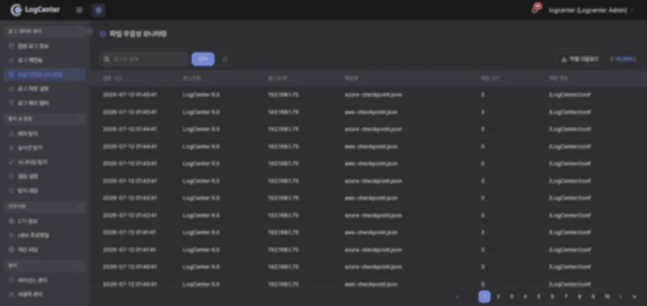This screenshot has height=306, width=647.
Task: Select aws-checkpoint.json in the 01:41:41 row
Action: point(371,232)
